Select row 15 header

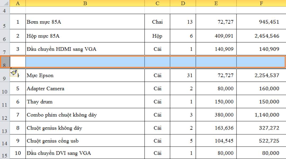[x=5, y=153]
